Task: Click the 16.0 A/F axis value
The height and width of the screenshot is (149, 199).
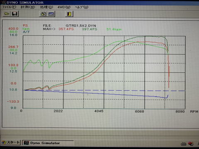Action: pos(14,35)
